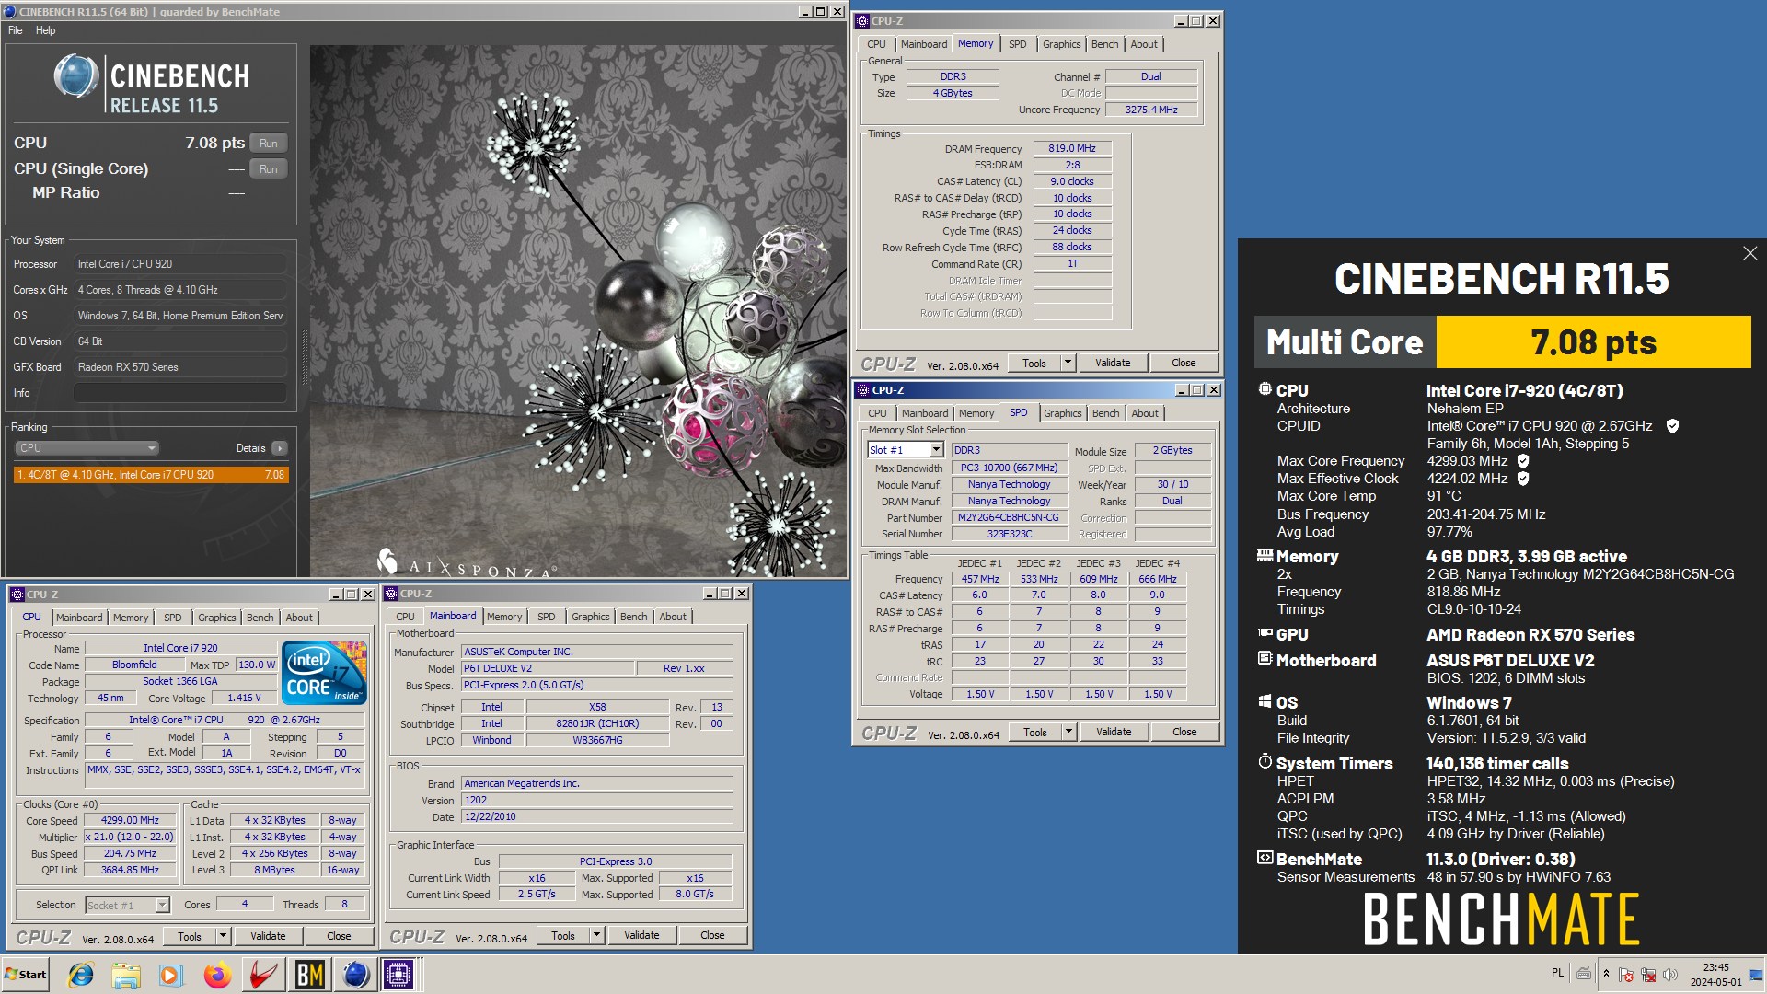Close the BenchMate result panel with X

[1750, 253]
